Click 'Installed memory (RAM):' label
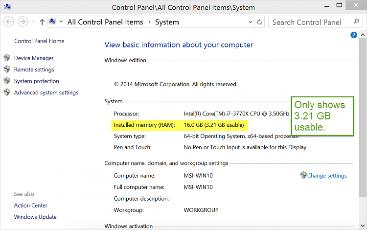Image resolution: width=367 pixels, height=230 pixels. (144, 125)
